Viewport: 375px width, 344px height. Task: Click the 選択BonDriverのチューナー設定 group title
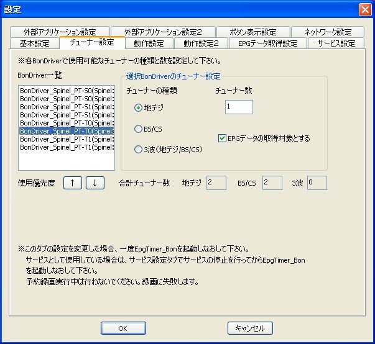click(173, 76)
